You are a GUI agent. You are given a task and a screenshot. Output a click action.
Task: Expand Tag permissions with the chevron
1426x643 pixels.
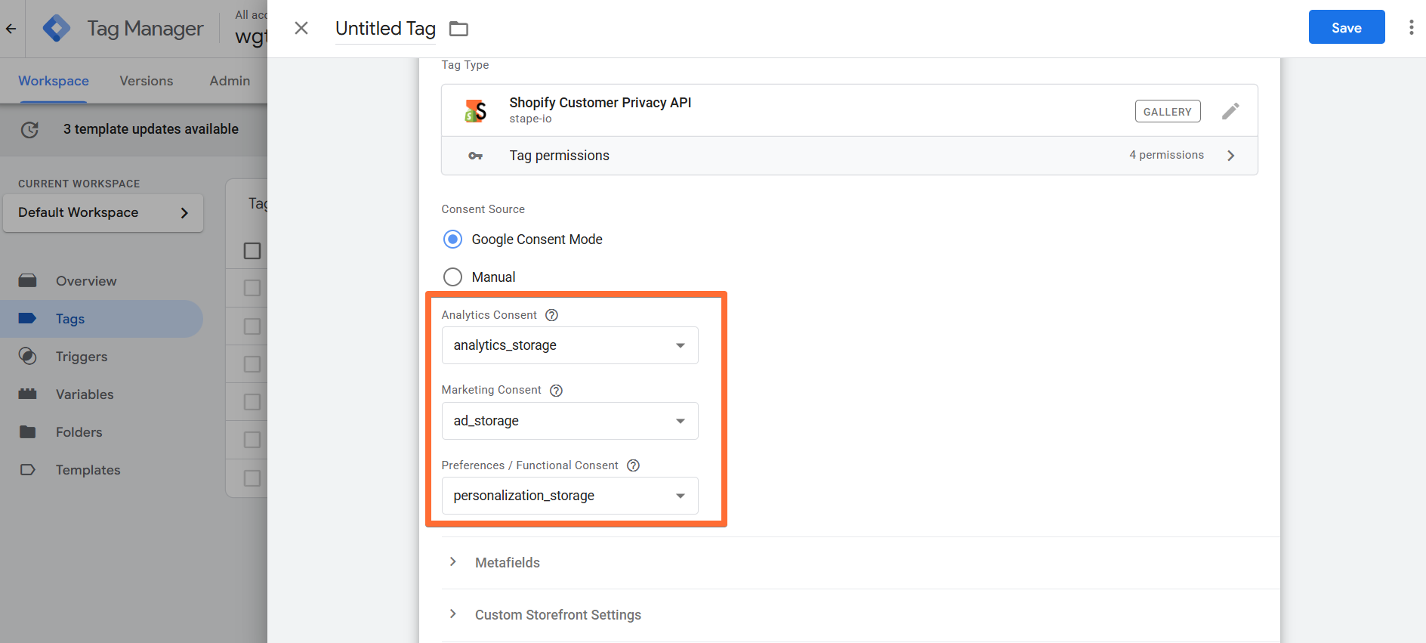coord(1231,156)
